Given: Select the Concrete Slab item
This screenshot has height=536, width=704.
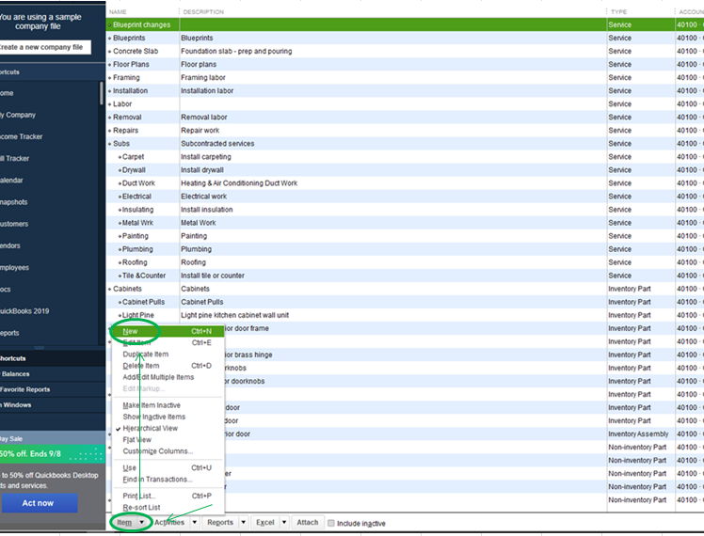Looking at the screenshot, I should pos(136,51).
